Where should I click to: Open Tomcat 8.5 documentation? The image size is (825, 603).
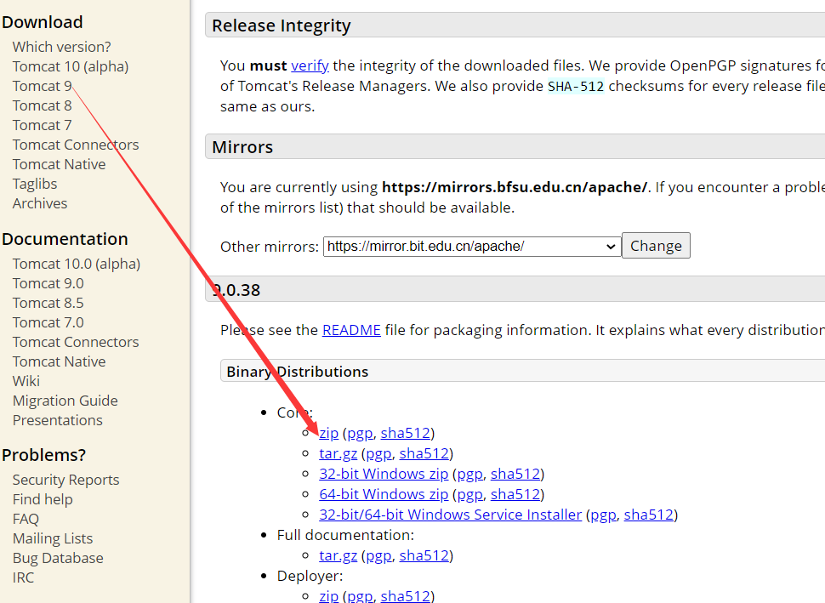coord(48,303)
